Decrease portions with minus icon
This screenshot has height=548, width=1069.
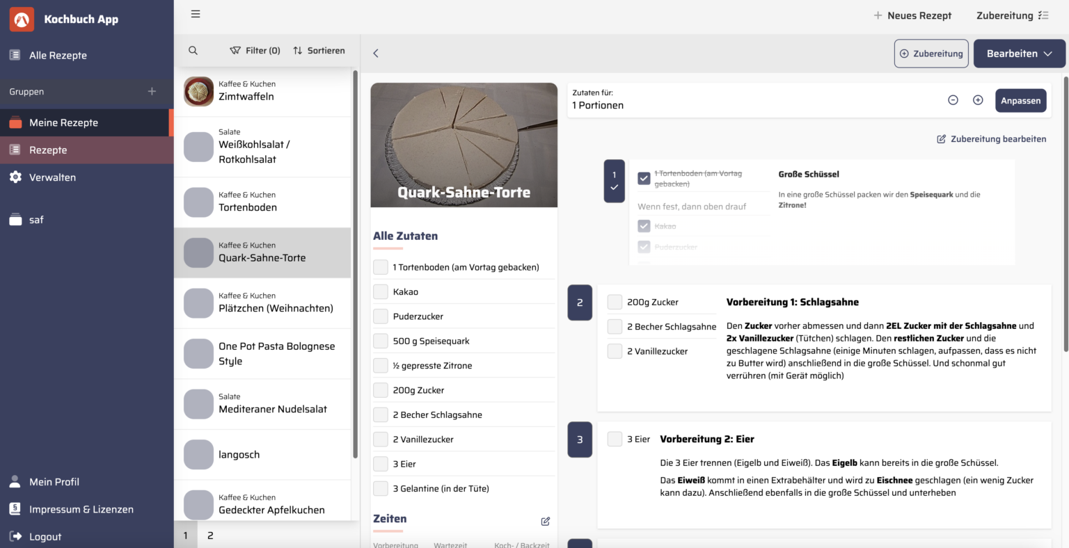[953, 100]
